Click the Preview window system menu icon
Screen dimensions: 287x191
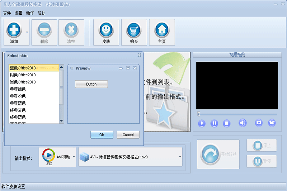(x=72, y=68)
